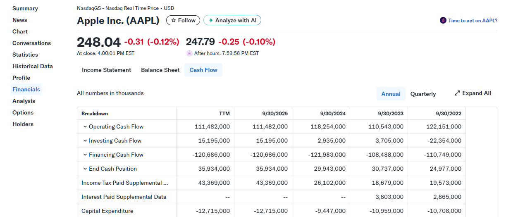This screenshot has height=217, width=506.
Task: Open the Balance Sheet tab
Action: [160, 70]
